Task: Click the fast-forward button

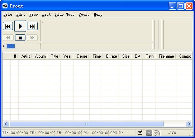Action: (x=32, y=38)
